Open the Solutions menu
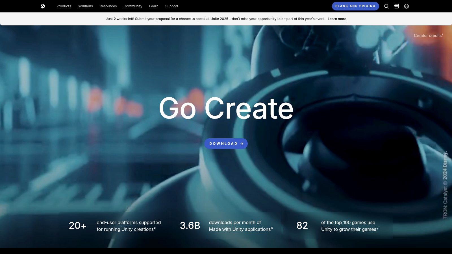The image size is (452, 254). 85,6
